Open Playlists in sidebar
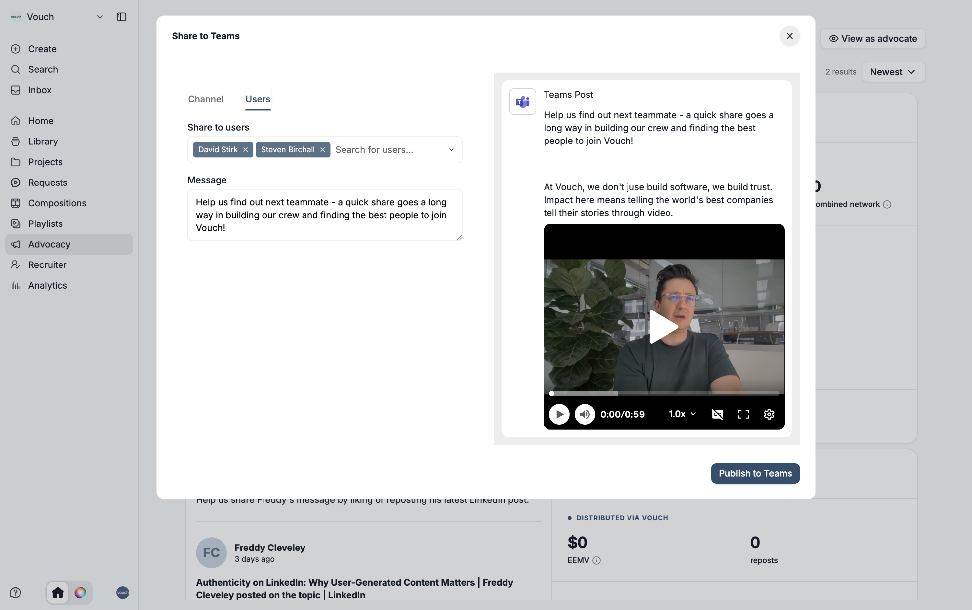Viewport: 972px width, 610px height. (x=69, y=224)
